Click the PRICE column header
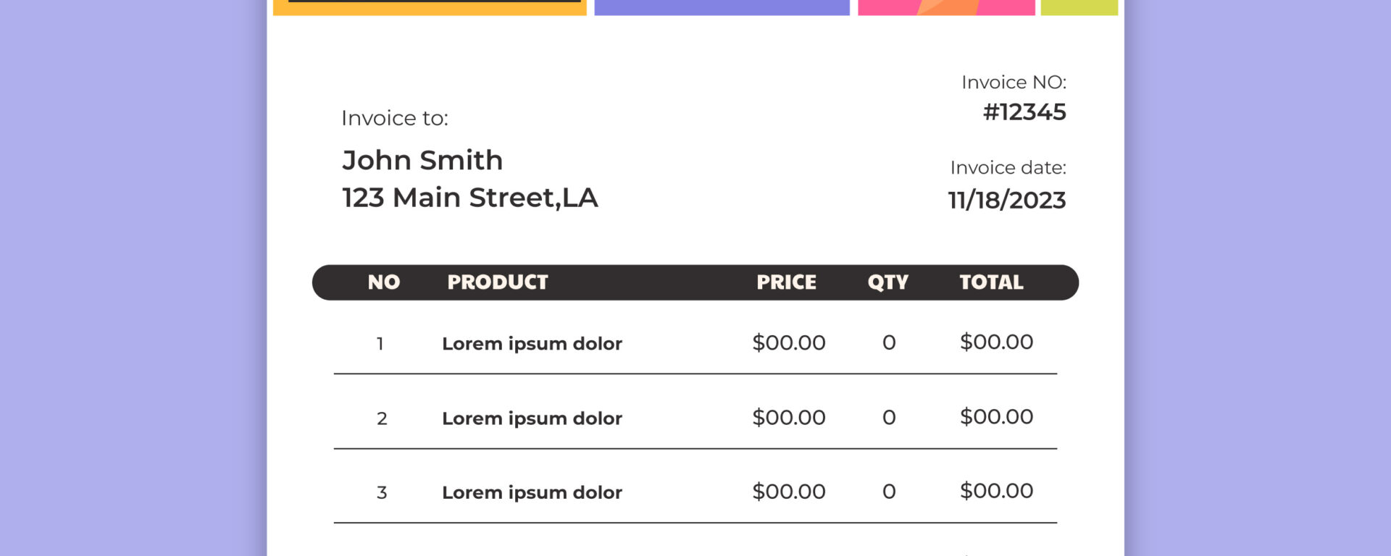Image resolution: width=1391 pixels, height=556 pixels. pyautogui.click(x=786, y=282)
